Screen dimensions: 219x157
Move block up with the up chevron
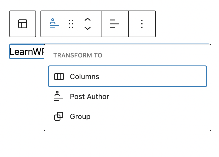(x=88, y=20)
